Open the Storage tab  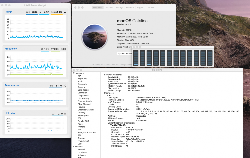[x=119, y=8]
